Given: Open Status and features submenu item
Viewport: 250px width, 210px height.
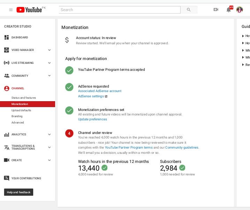Looking at the screenshot, I should 24,98.
